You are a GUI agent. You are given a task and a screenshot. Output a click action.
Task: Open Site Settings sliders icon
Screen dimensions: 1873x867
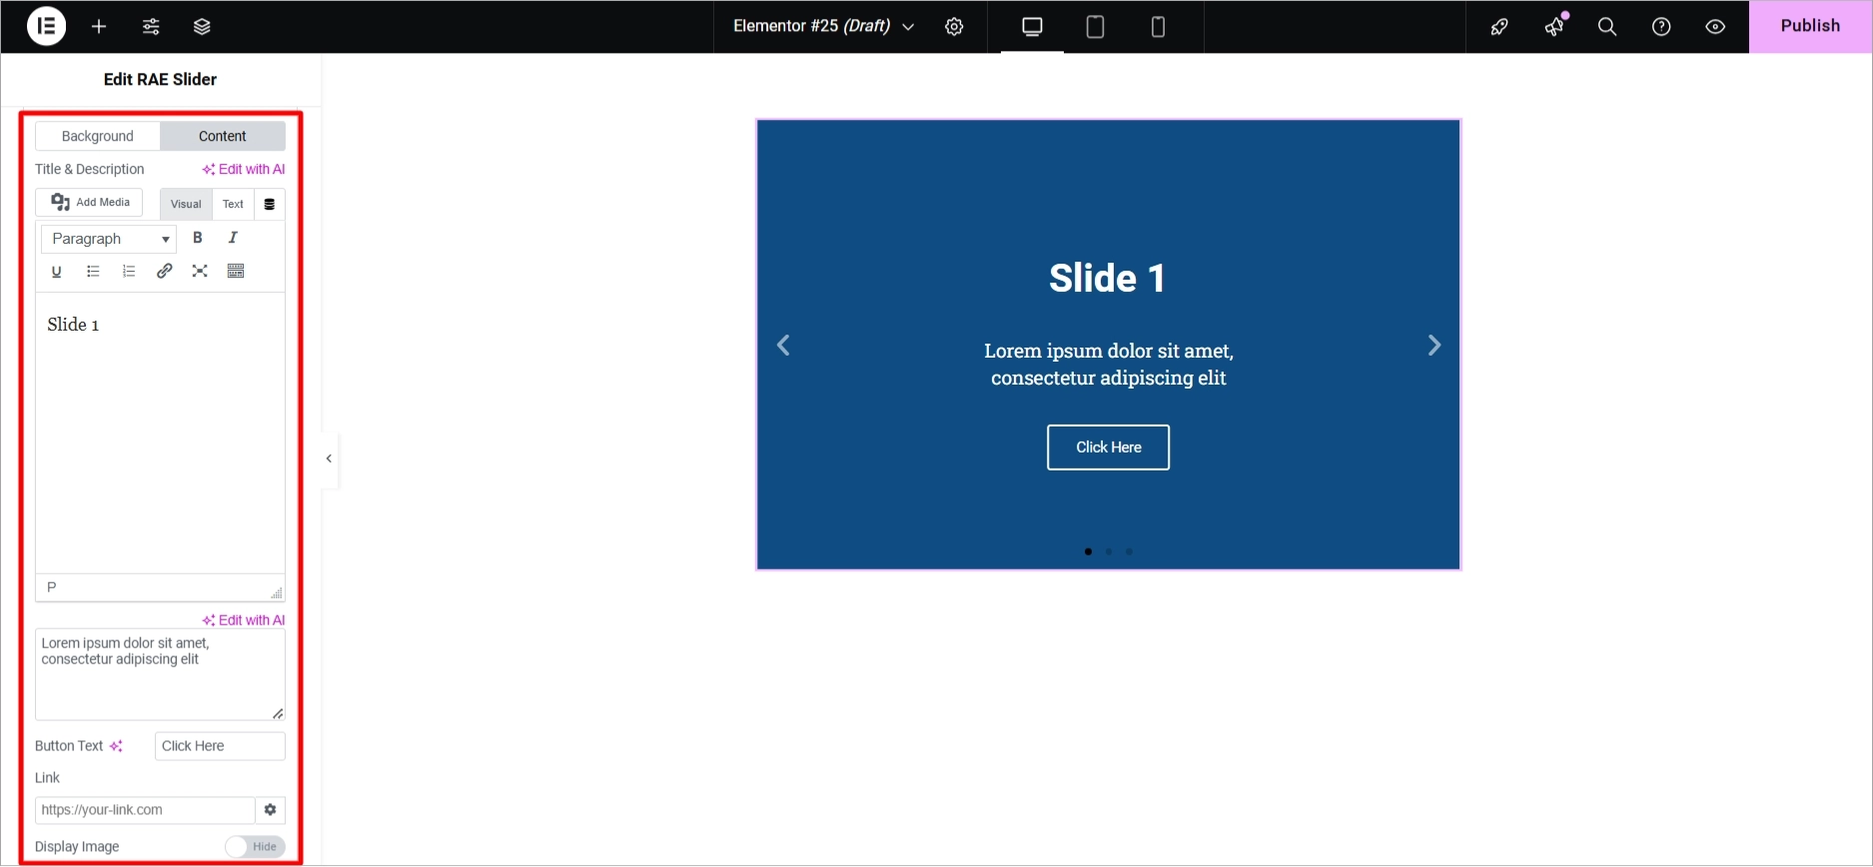click(x=151, y=27)
